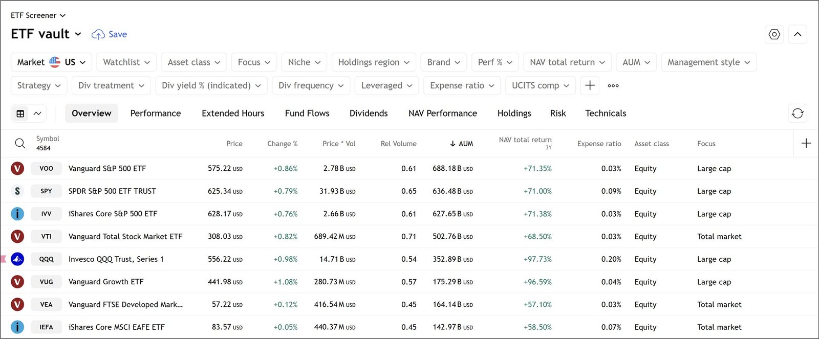Open the Holdings tab
This screenshot has height=339, width=819.
(514, 113)
